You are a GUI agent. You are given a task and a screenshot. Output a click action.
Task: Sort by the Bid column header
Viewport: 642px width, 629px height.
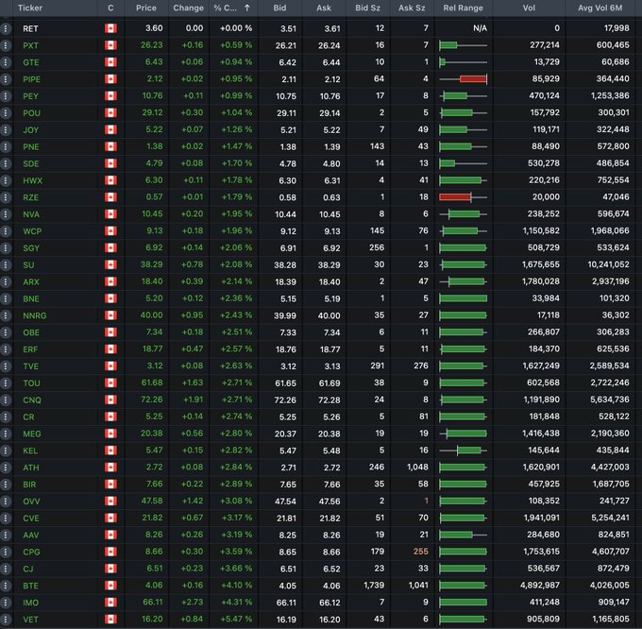(280, 8)
